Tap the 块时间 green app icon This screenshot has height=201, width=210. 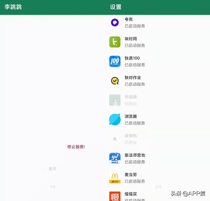tap(115, 42)
